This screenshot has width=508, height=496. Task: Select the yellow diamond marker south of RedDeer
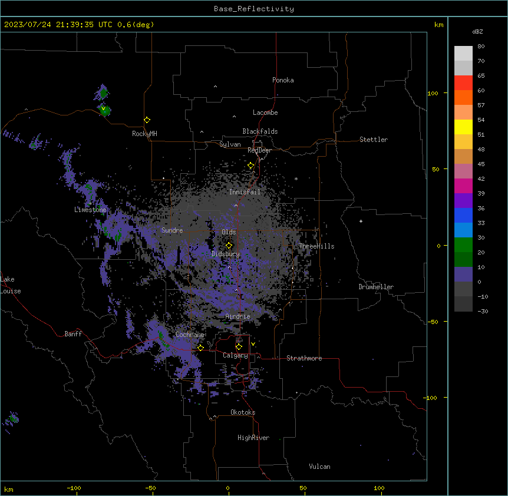pyautogui.click(x=251, y=166)
